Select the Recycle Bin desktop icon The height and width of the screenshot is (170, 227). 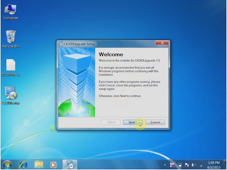tap(11, 39)
